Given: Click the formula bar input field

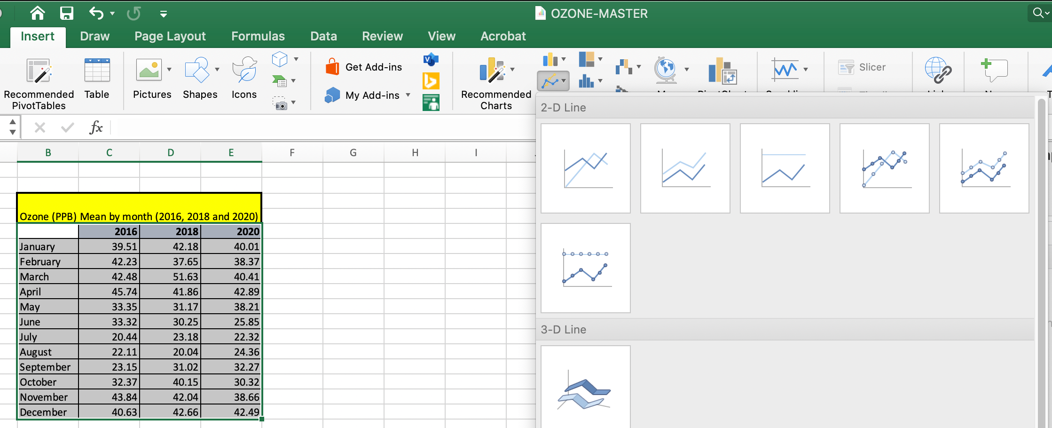Looking at the screenshot, I should 324,127.
